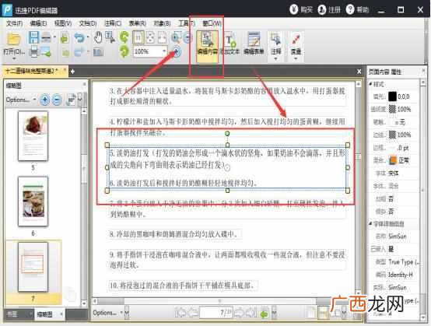Select the open document tab

tap(35, 72)
